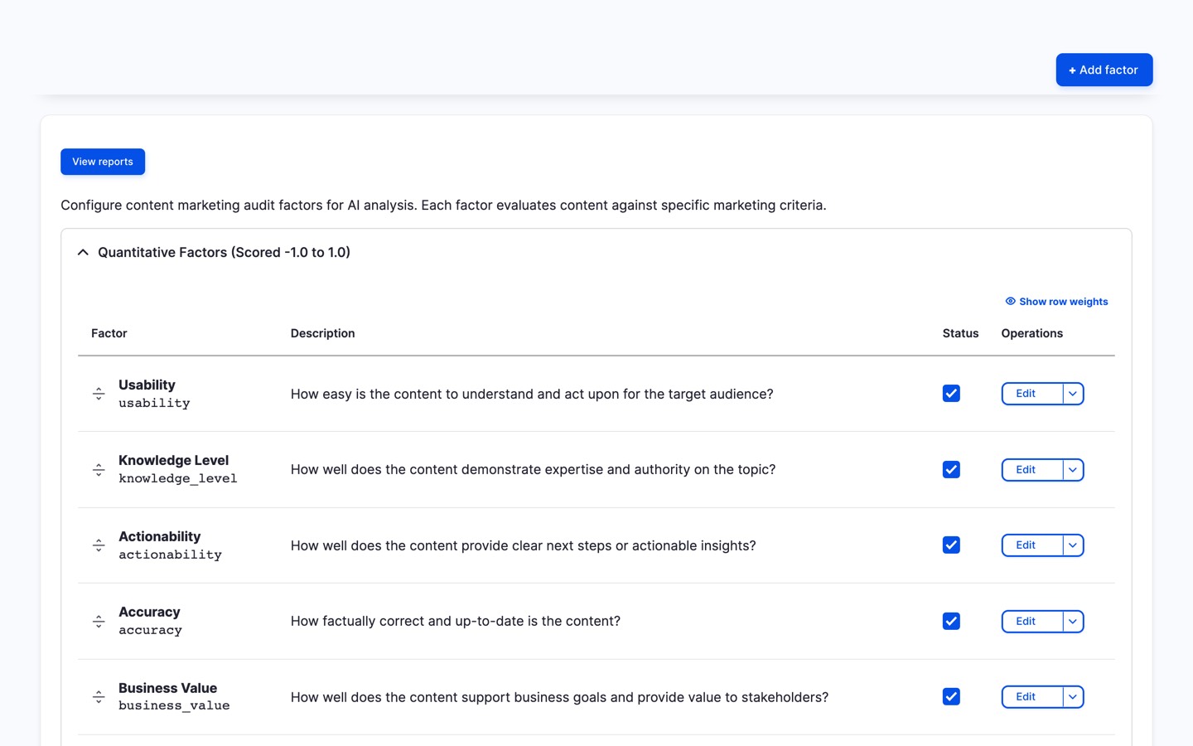1193x746 pixels.
Task: Click the drag handle for Actionability row
Action: tap(99, 545)
